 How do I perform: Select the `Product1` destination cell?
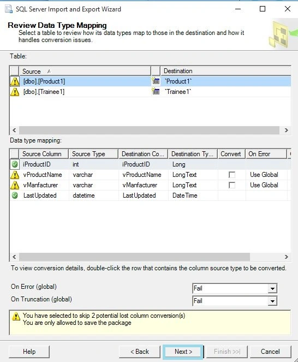[225, 81]
